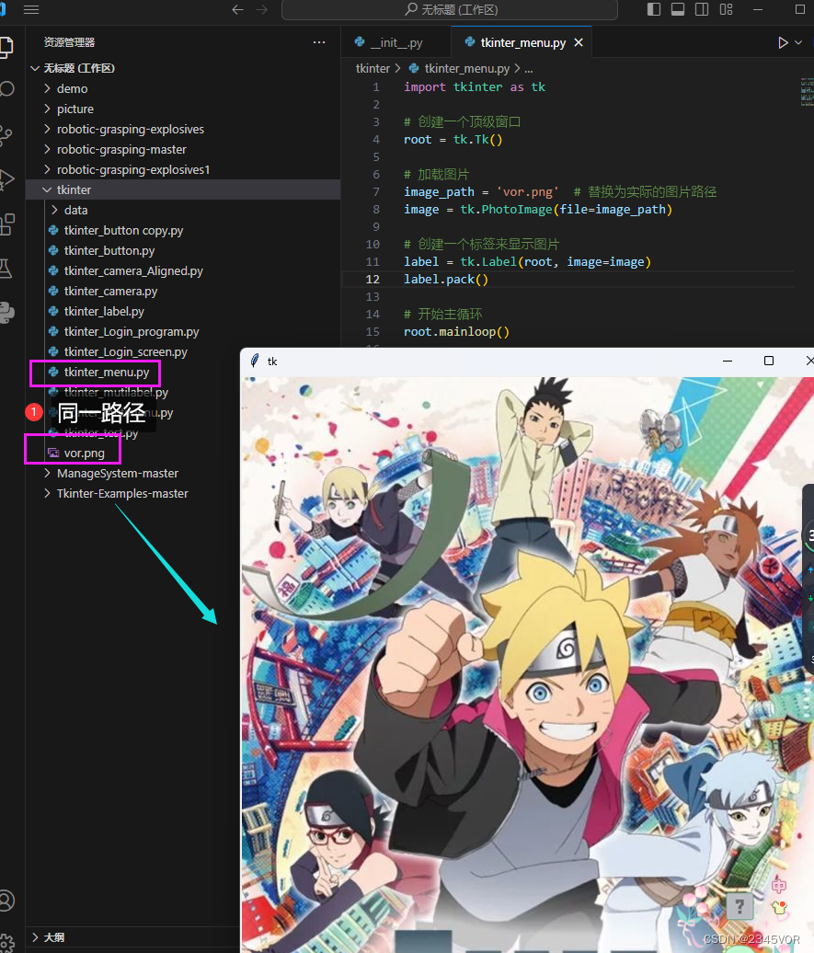Open run button dropdown arrow
Screen dimensions: 814x953
point(798,42)
